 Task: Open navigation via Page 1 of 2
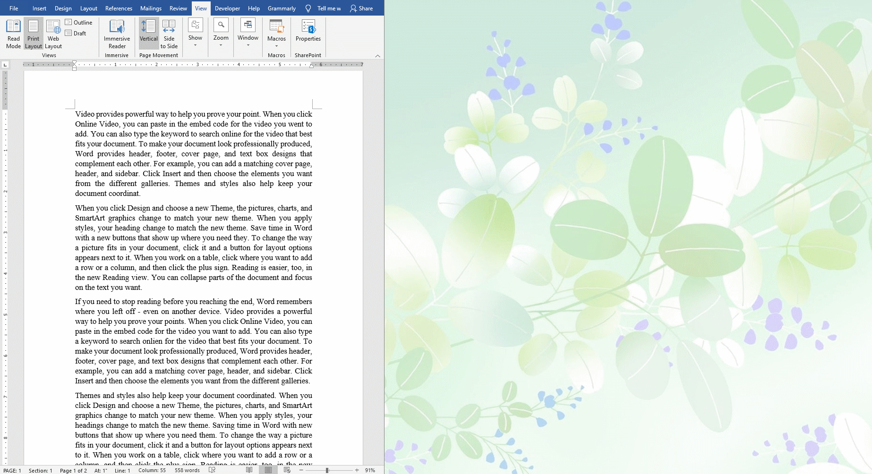(x=73, y=470)
